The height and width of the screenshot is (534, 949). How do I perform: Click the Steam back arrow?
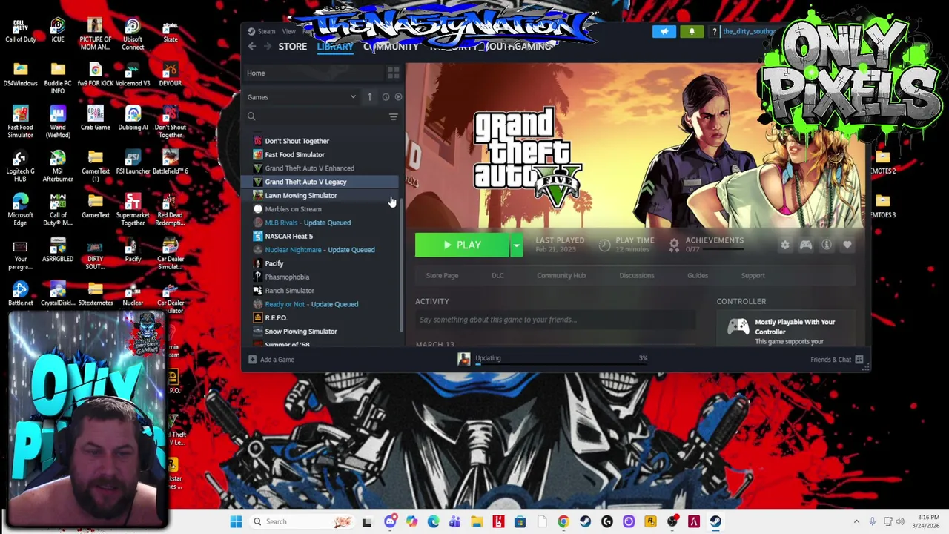click(252, 47)
